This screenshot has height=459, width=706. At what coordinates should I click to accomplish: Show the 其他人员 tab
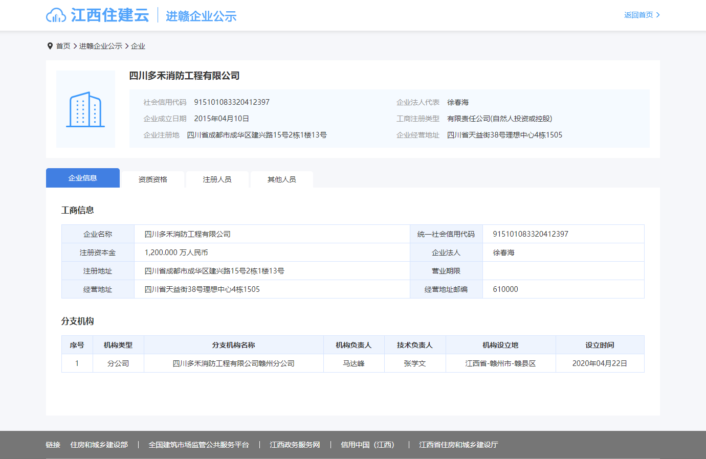pyautogui.click(x=281, y=179)
